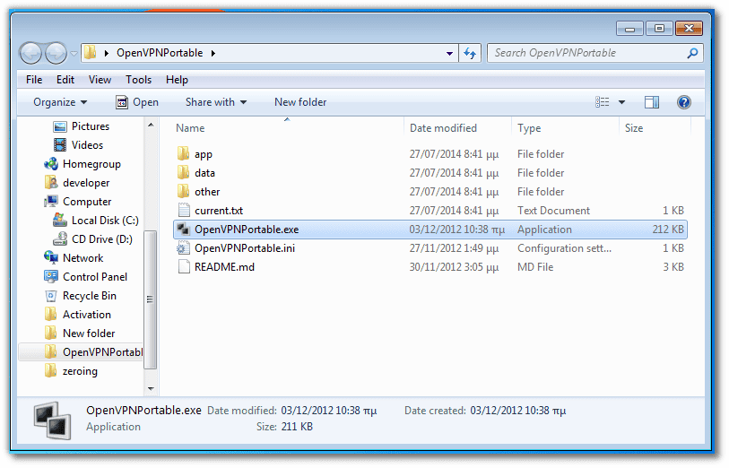Viewport: 729px width, 468px height.
Task: Click the blue Help question icon
Action: (684, 102)
